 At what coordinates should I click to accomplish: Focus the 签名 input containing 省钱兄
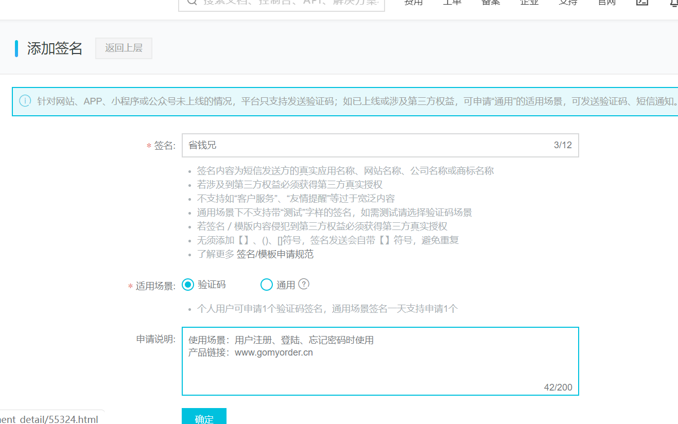[x=380, y=145]
